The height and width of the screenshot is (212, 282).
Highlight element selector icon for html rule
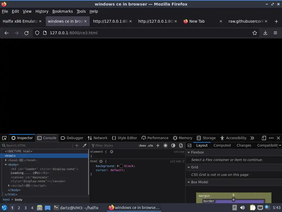[101, 161]
